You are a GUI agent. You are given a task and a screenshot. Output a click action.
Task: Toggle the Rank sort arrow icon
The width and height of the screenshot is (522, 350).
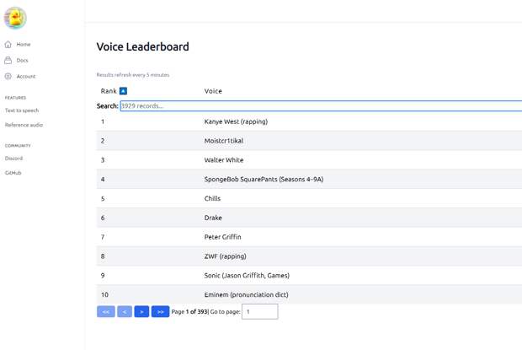pyautogui.click(x=123, y=91)
